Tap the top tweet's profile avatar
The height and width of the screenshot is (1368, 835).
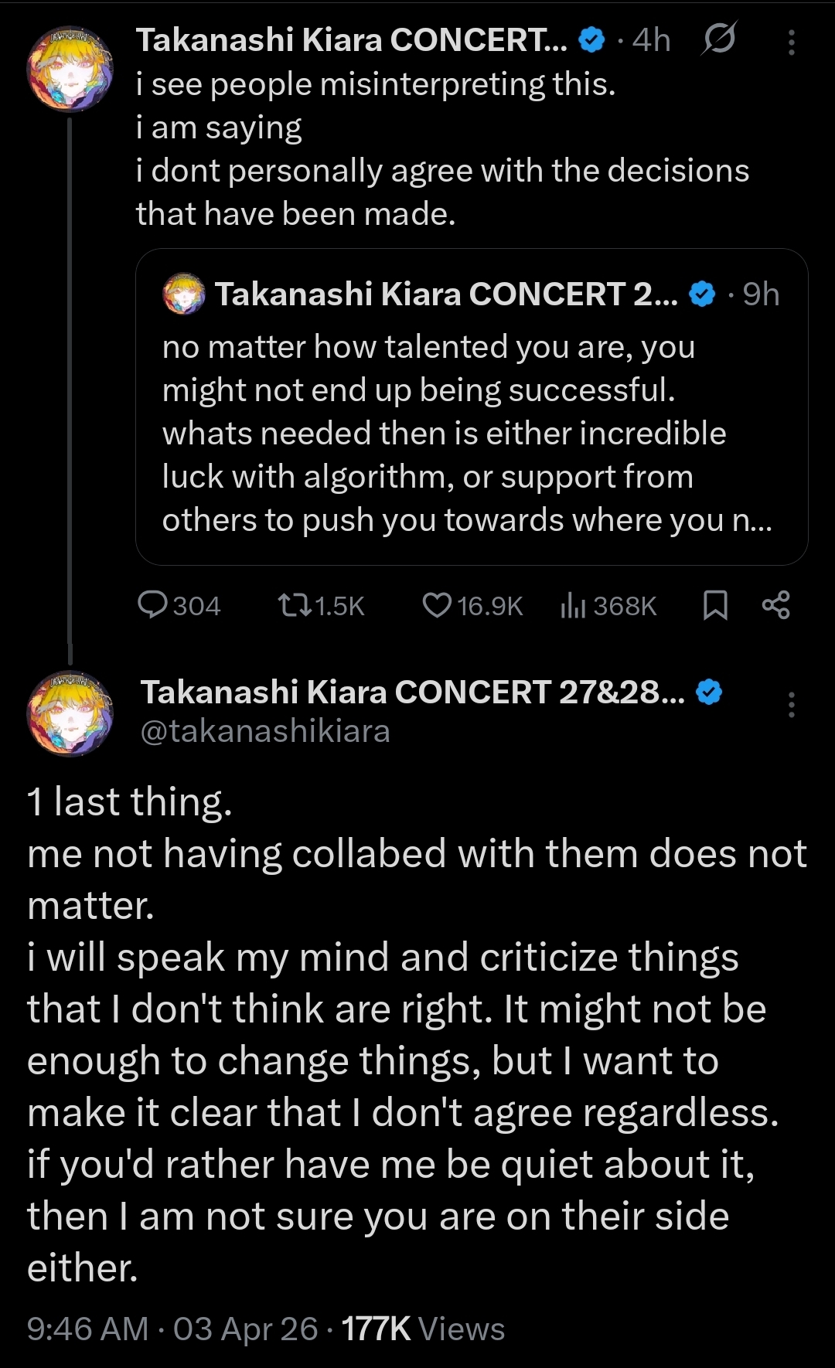point(70,70)
